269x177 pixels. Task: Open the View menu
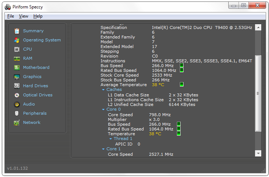pyautogui.click(x=23, y=16)
